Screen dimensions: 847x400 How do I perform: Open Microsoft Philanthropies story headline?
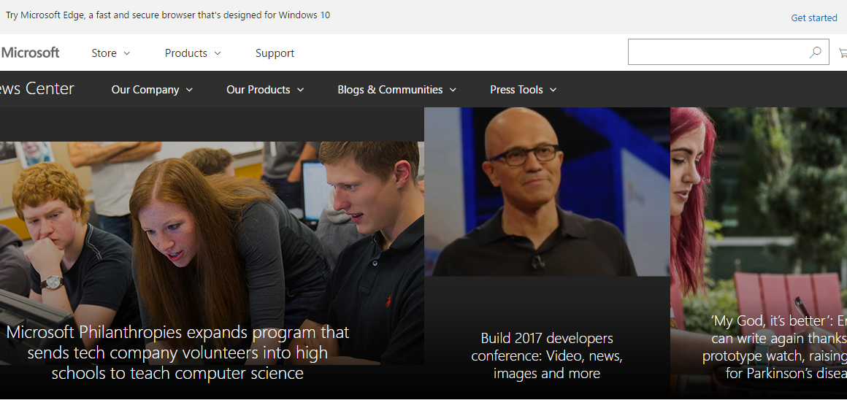(177, 353)
